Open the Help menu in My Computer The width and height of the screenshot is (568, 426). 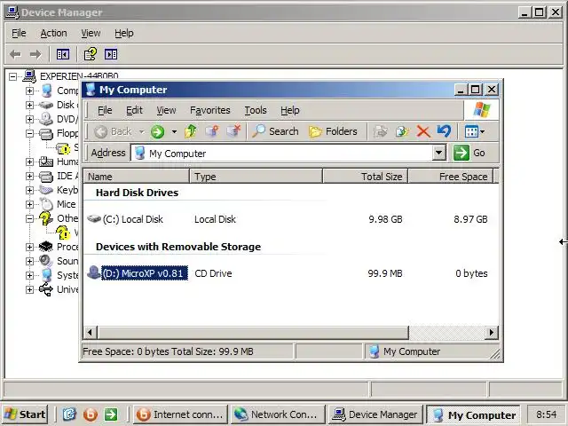click(290, 110)
